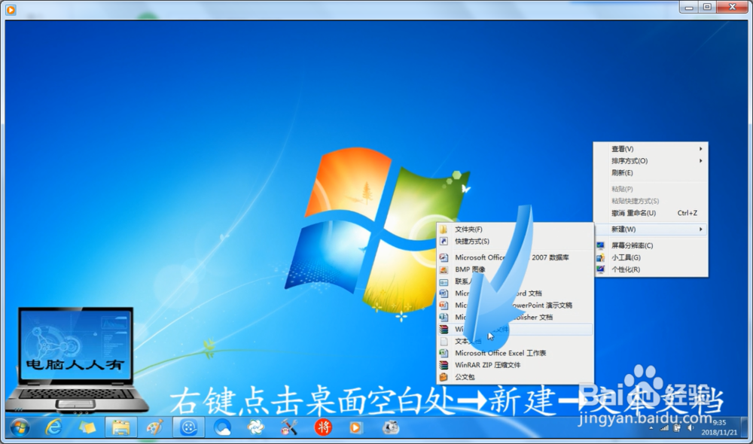753x444 pixels.
Task: Click the highlighted WinRAR archive icon
Action: pyautogui.click(x=444, y=330)
